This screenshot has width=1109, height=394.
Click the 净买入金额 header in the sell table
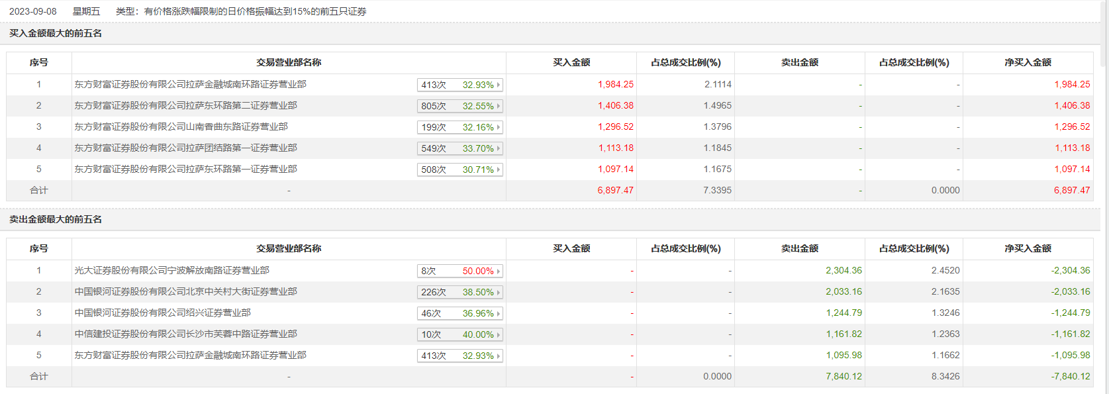pyautogui.click(x=1028, y=248)
